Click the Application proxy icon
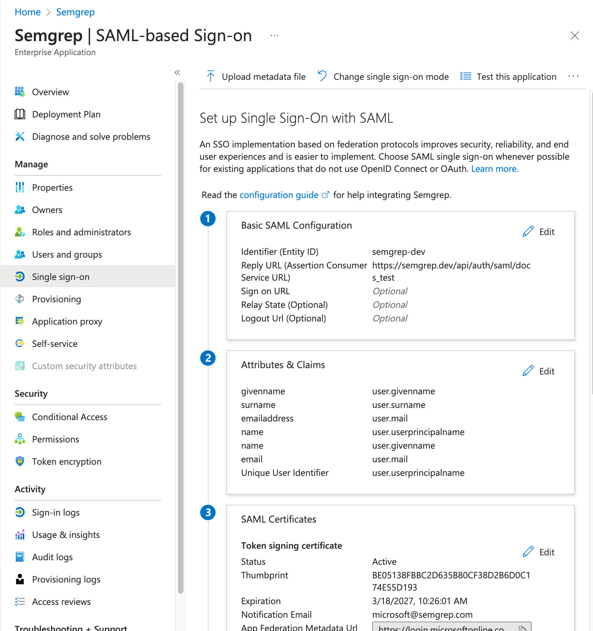Viewport: 593px width, 631px height. click(x=20, y=321)
